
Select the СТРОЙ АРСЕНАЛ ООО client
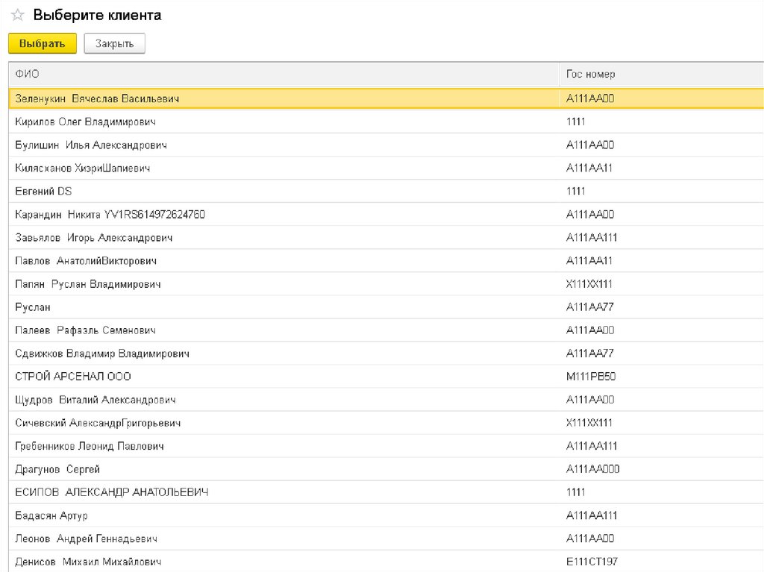pyautogui.click(x=73, y=377)
